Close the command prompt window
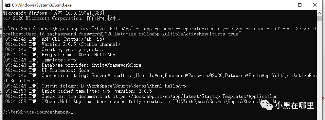 click(315, 5)
